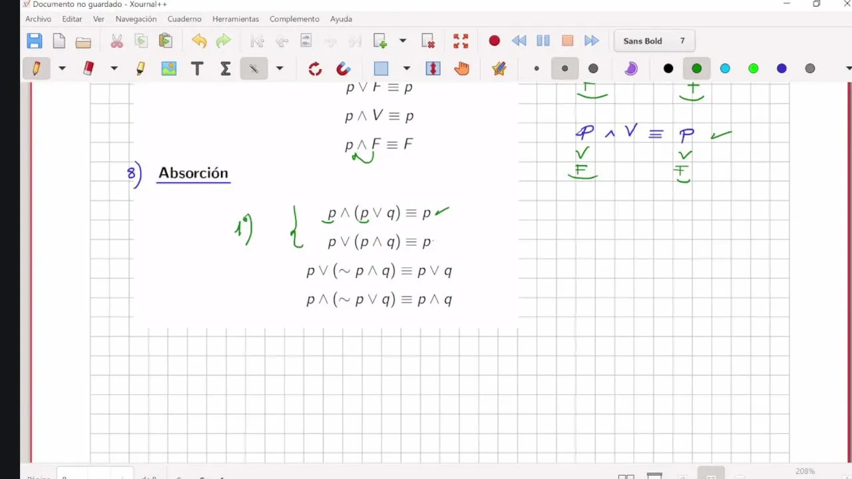Click the 208% zoom level indicator
852x479 pixels.
805,471
